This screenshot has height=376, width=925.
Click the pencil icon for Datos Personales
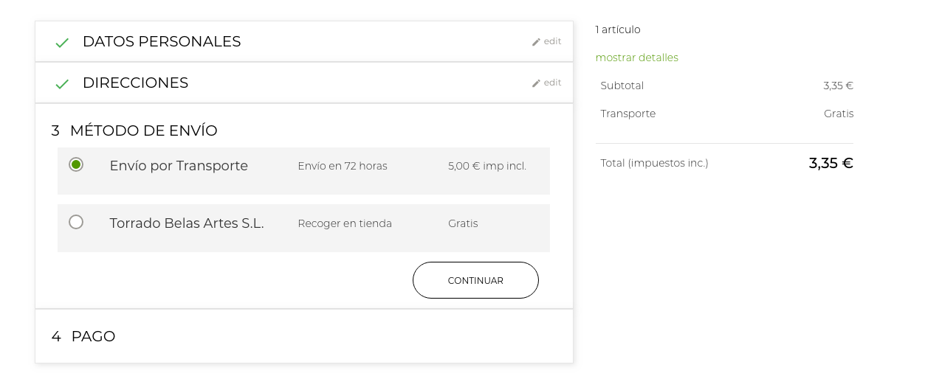(x=537, y=42)
